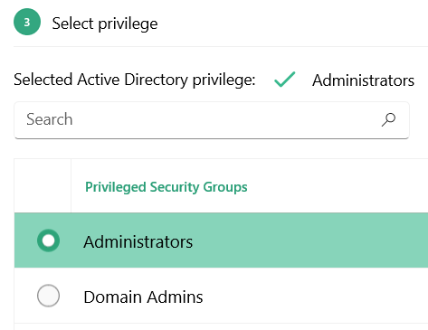Focus the Search input field
The width and height of the screenshot is (428, 330).
point(212,120)
